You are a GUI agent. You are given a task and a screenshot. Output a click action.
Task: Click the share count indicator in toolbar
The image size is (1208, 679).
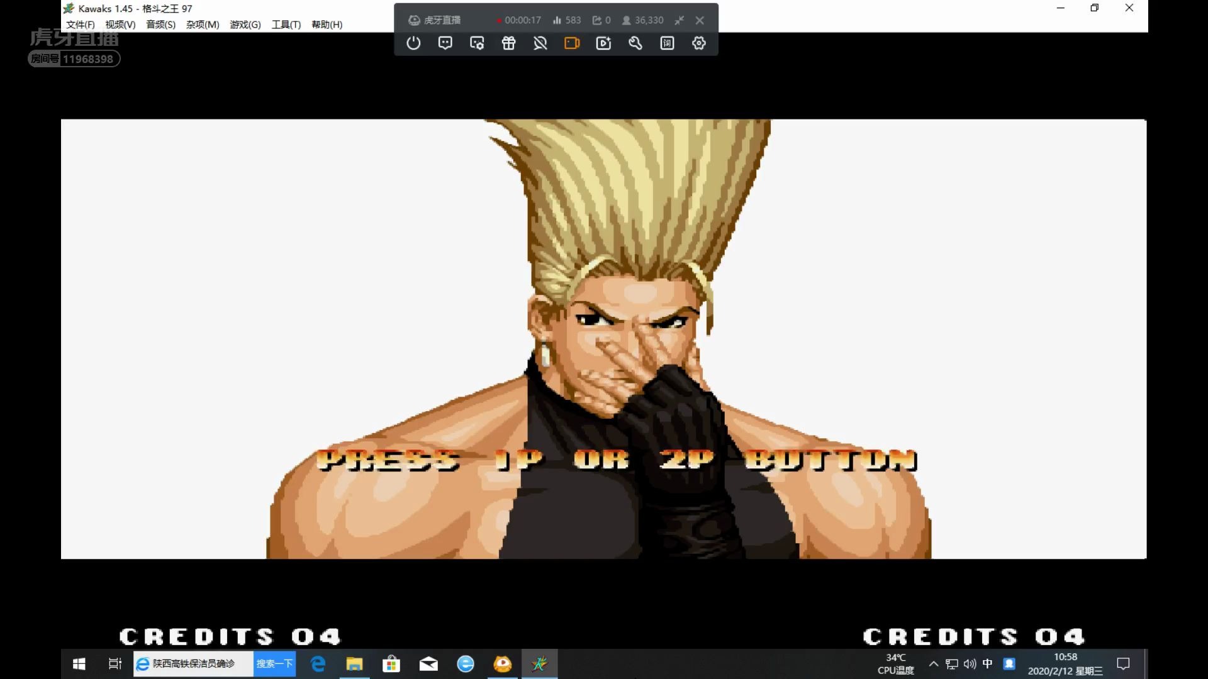[x=601, y=20]
